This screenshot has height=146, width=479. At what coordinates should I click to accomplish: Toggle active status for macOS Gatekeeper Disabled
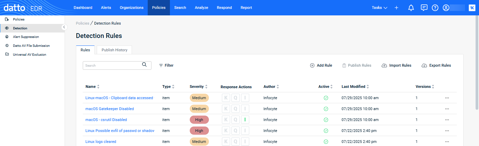click(326, 109)
